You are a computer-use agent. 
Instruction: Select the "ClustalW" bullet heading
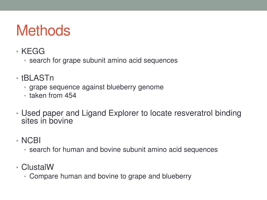click(x=38, y=167)
